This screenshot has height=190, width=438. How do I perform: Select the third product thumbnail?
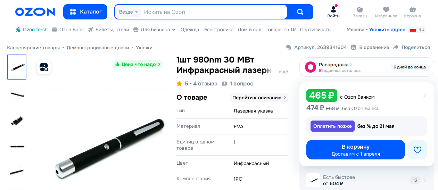(17, 121)
